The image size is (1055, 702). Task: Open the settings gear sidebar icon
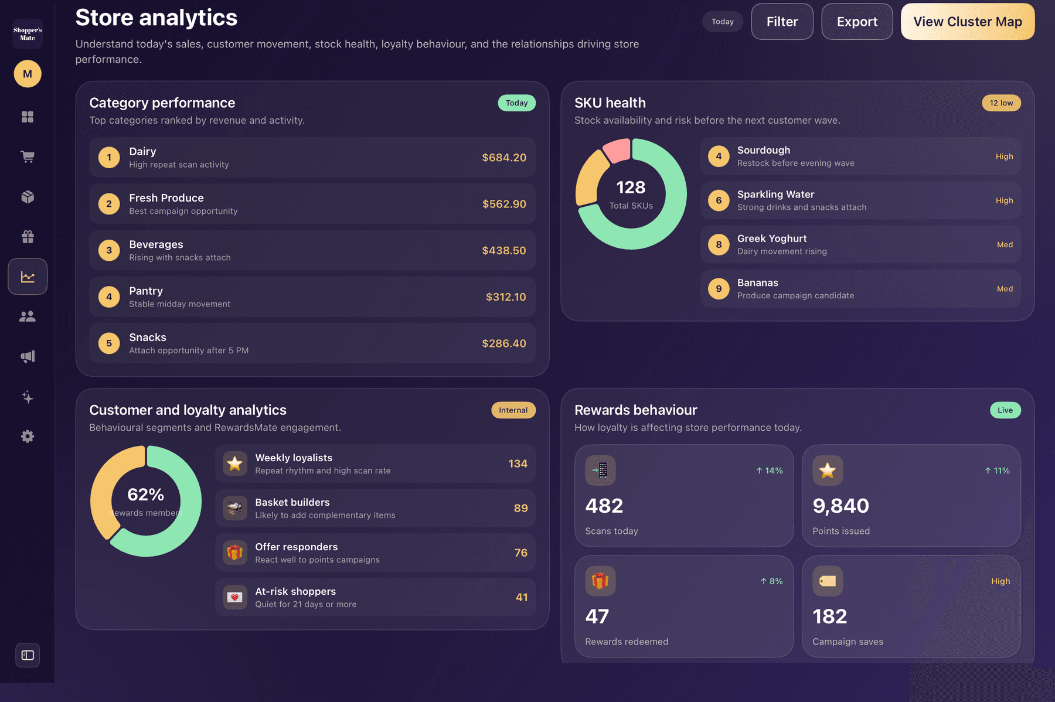[28, 437]
